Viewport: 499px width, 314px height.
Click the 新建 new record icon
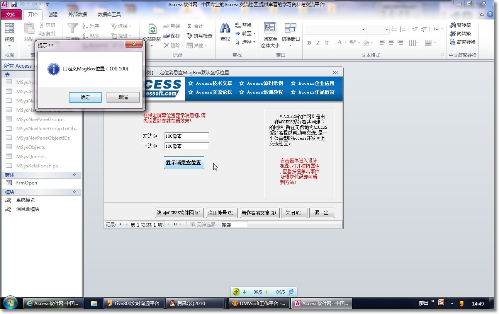[166, 26]
